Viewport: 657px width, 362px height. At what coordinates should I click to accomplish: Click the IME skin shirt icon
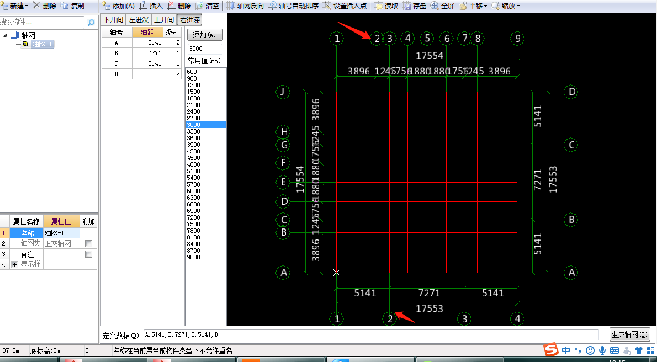639,350
